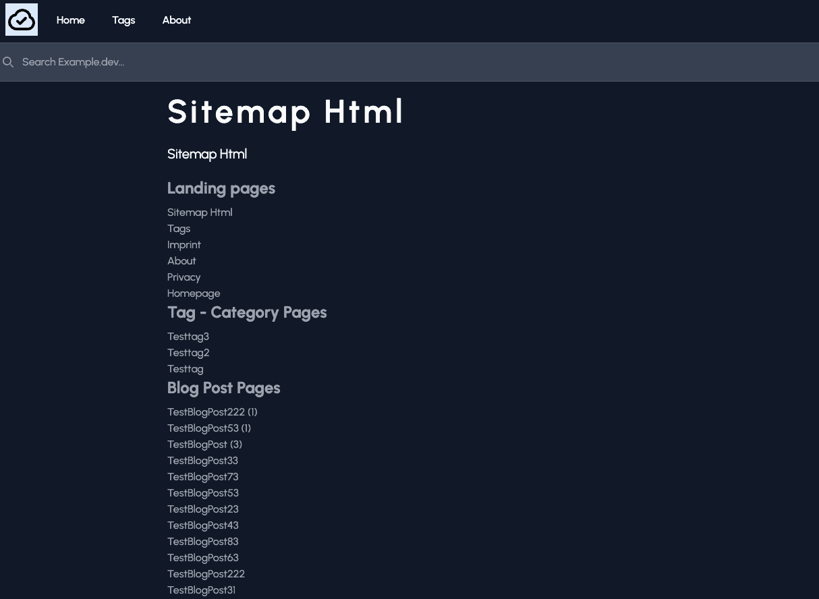The width and height of the screenshot is (819, 599).
Task: Click the cloud logo icon
Action: (x=21, y=19)
